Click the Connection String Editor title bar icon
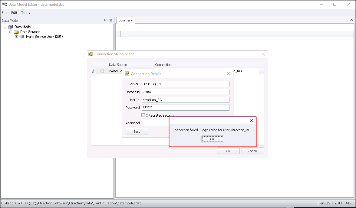 pos(90,54)
